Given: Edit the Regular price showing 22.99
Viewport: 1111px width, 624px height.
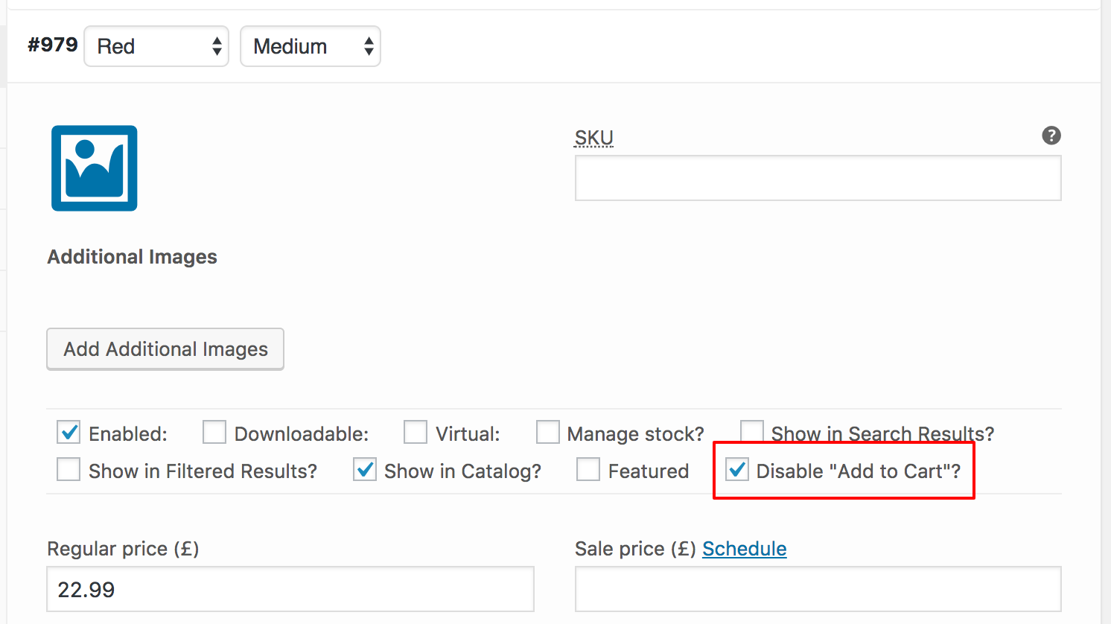Looking at the screenshot, I should 290,589.
